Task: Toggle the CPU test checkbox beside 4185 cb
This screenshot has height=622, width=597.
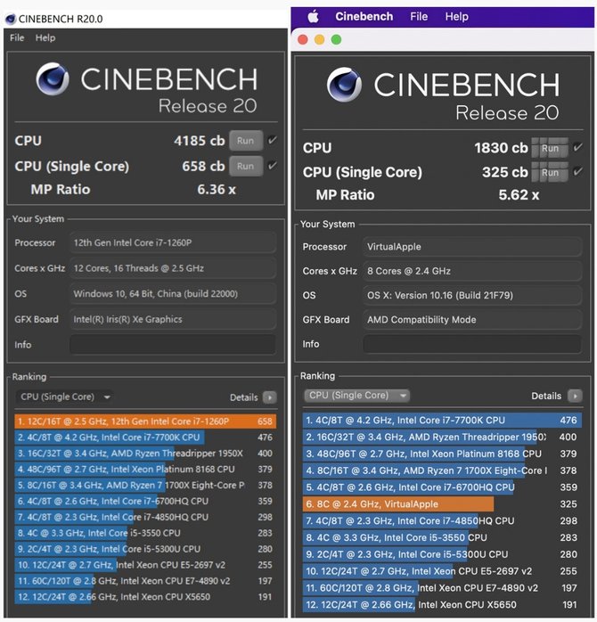Action: tap(272, 140)
